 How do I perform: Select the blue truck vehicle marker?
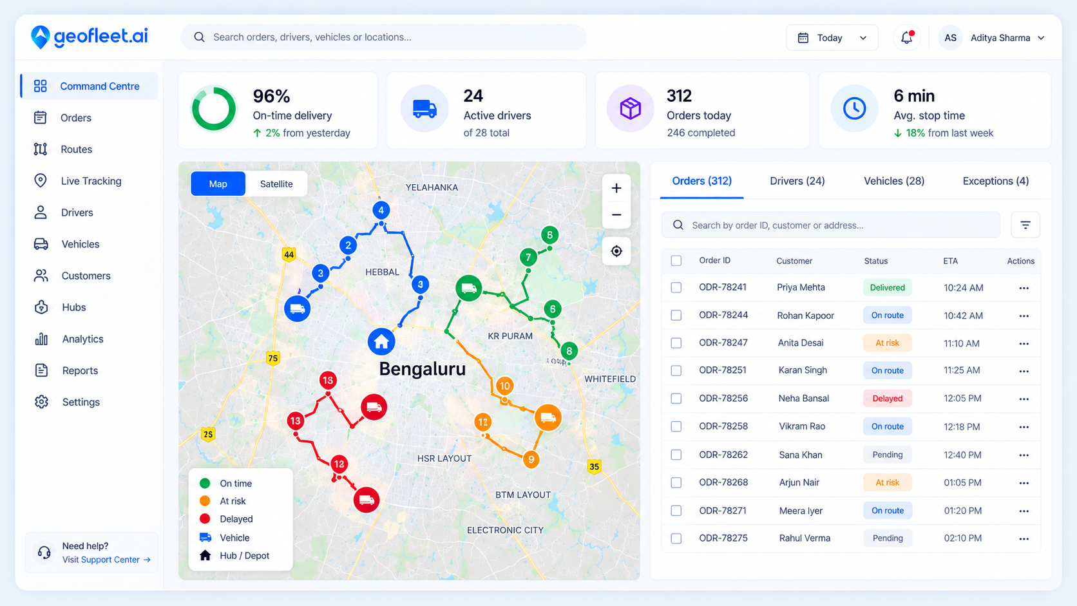coord(297,308)
